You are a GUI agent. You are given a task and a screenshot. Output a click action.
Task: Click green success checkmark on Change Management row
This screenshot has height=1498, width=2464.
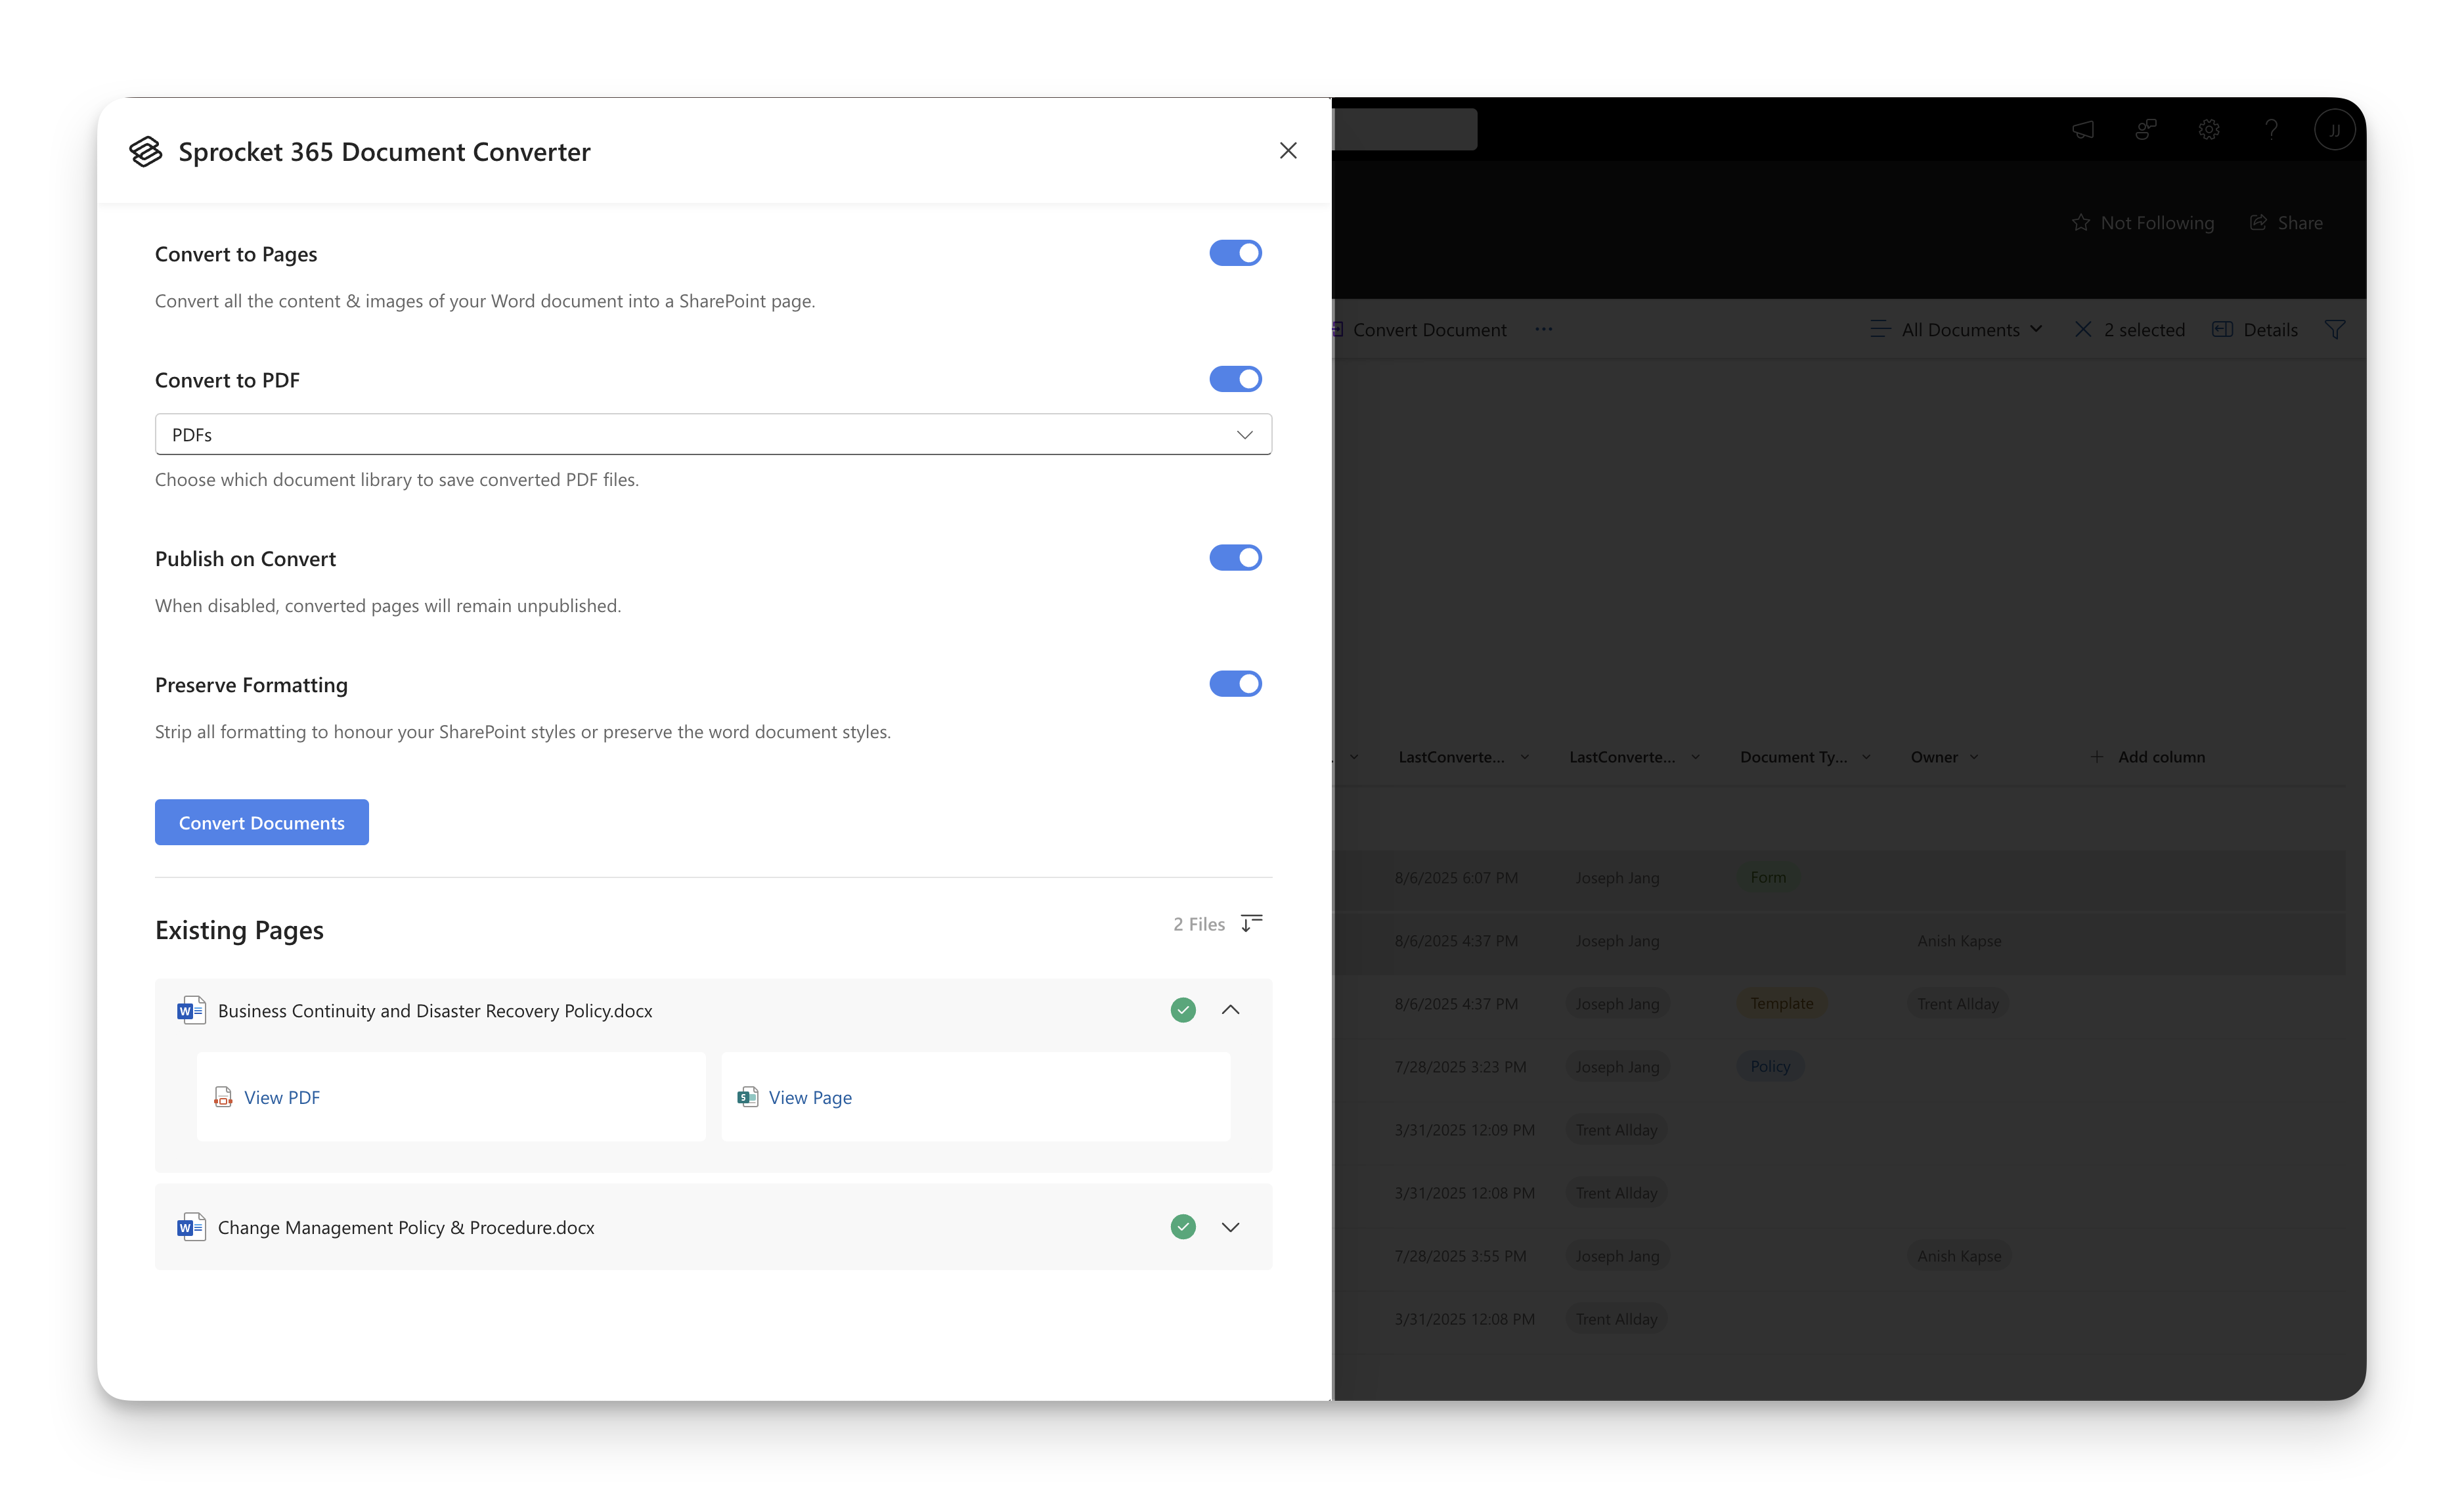tap(1183, 1227)
